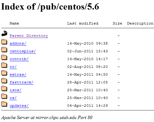The height and width of the screenshot is (122, 154).
Task: Open the addons/ directory link
Action: coord(18,43)
